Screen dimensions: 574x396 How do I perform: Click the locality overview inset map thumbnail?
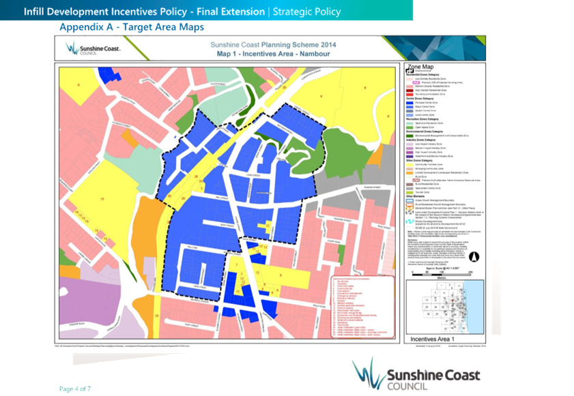(x=447, y=307)
